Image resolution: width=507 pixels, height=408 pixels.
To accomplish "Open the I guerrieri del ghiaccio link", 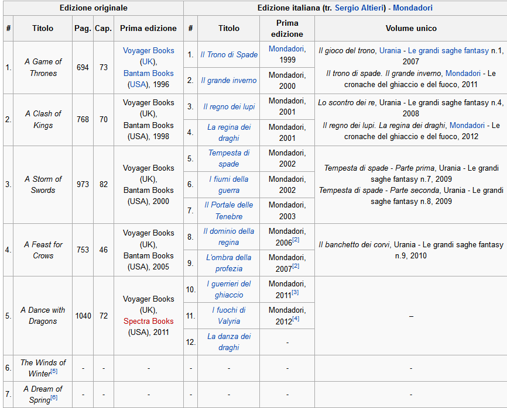I will (x=229, y=289).
